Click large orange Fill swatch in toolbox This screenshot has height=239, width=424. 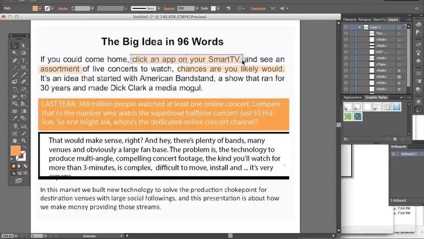point(16,151)
